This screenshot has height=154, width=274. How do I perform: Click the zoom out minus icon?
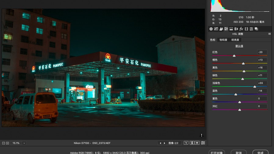click(x=3, y=143)
